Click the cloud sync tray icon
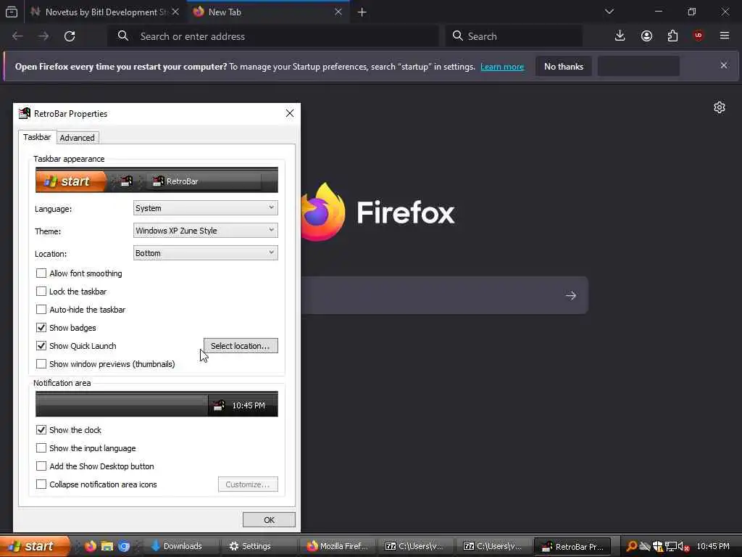This screenshot has width=742, height=557. (x=645, y=546)
